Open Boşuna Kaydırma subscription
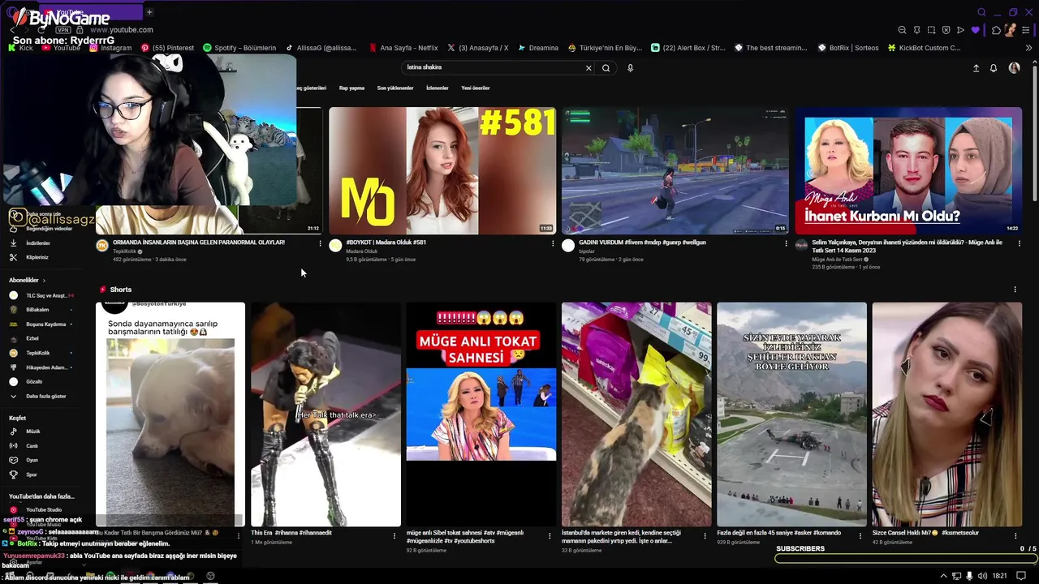This screenshot has height=584, width=1039. pyautogui.click(x=41, y=324)
